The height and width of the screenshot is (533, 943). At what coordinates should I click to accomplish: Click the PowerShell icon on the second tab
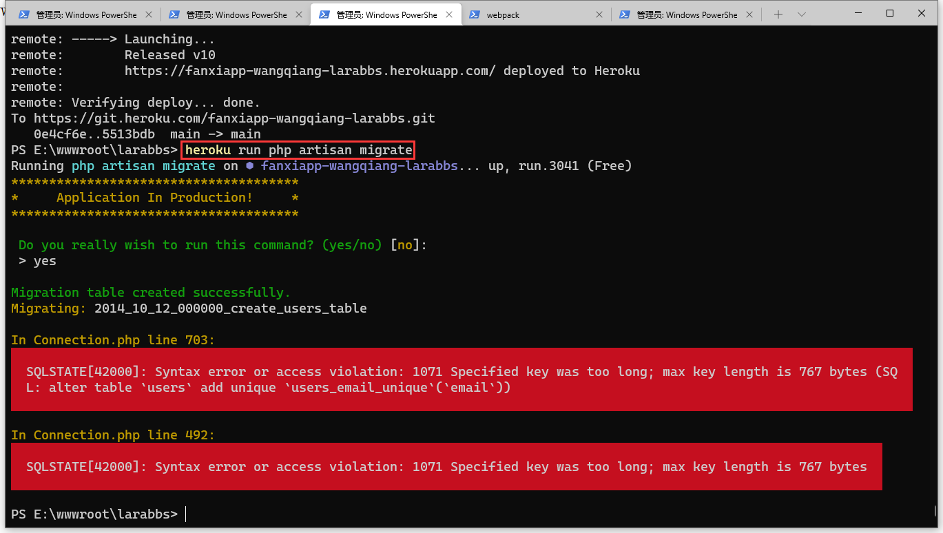pos(174,14)
